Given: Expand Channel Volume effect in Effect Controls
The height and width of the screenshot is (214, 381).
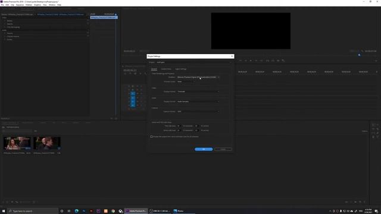Looking at the screenshot, I should (x=5, y=36).
